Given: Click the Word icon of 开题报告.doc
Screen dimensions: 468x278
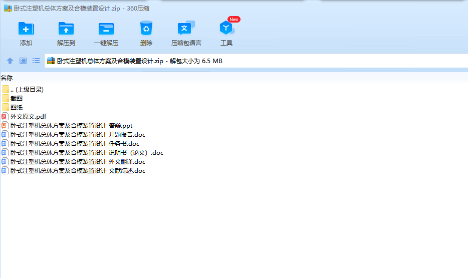Looking at the screenshot, I should (5, 135).
